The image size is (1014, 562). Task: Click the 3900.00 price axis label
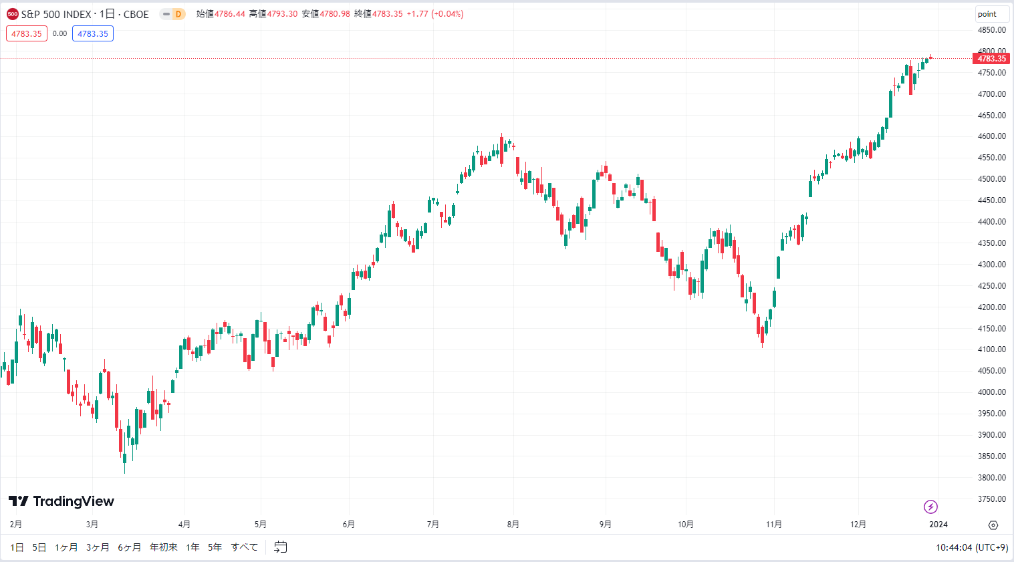pos(991,435)
